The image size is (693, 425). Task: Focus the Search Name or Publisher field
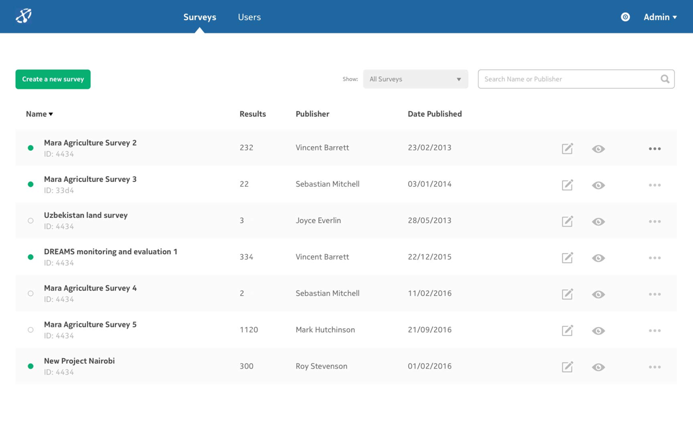tap(568, 79)
